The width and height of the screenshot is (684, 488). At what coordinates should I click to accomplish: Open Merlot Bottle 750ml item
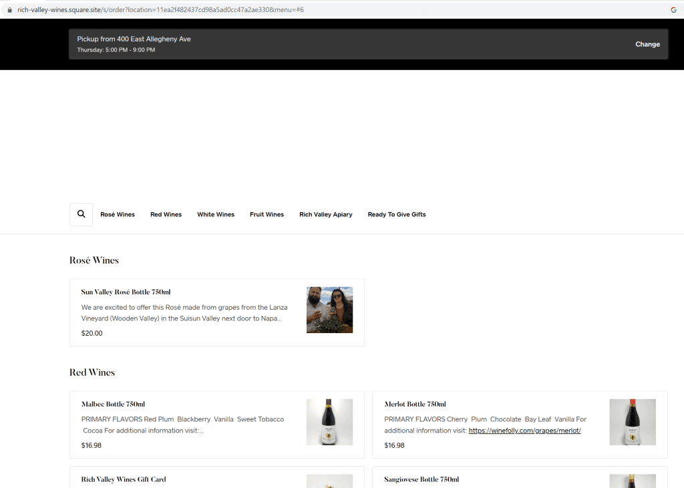point(520,425)
